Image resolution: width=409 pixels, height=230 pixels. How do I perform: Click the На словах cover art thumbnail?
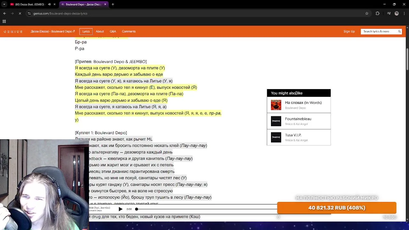276,105
